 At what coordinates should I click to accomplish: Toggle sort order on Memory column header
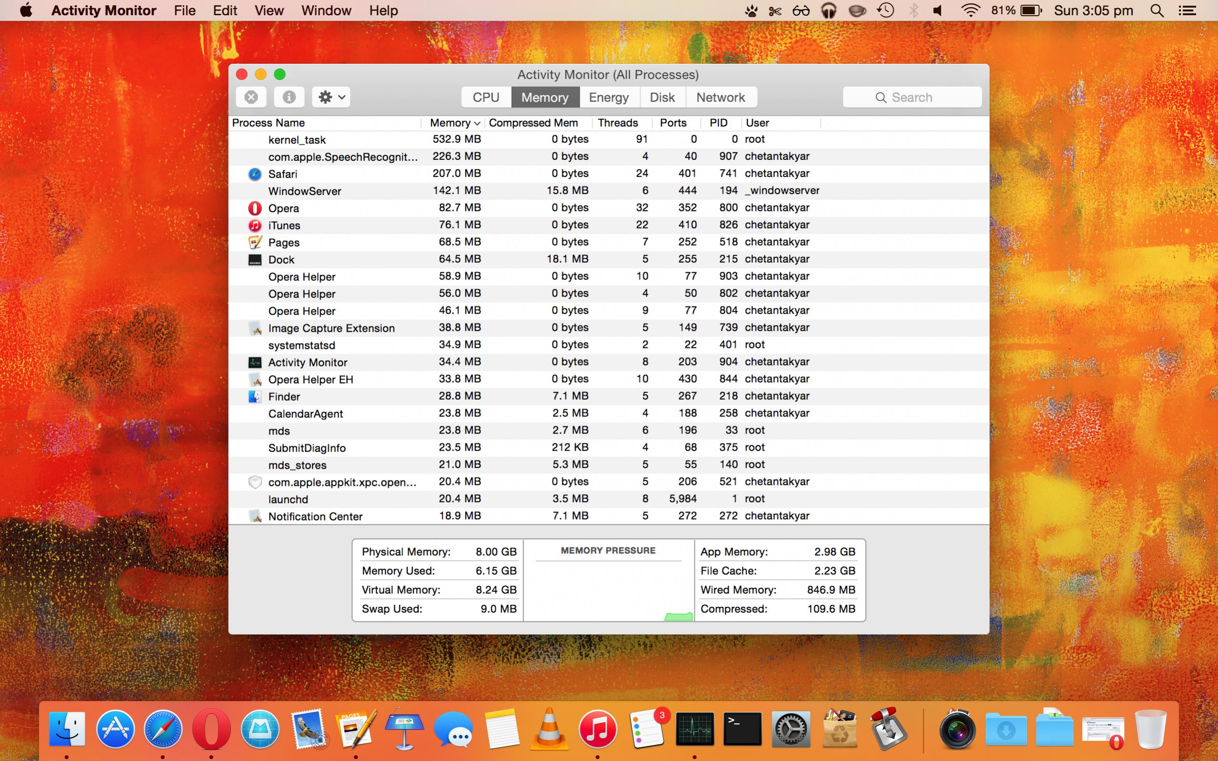pos(452,123)
